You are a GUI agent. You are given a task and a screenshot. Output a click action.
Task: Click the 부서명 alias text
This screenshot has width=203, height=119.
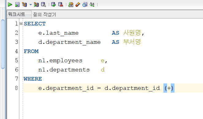point(132,42)
